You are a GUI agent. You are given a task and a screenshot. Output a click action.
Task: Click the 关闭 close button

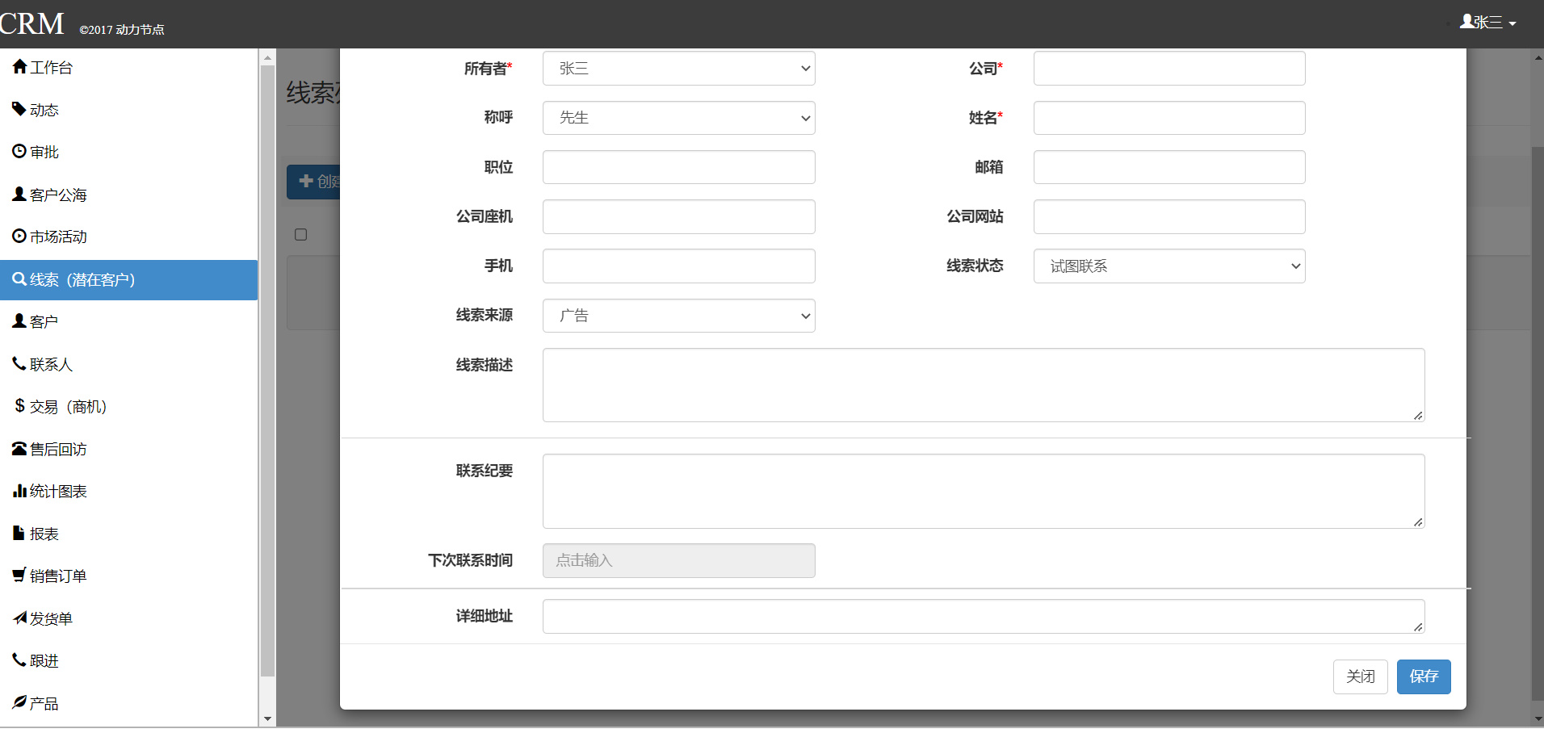[x=1360, y=677]
